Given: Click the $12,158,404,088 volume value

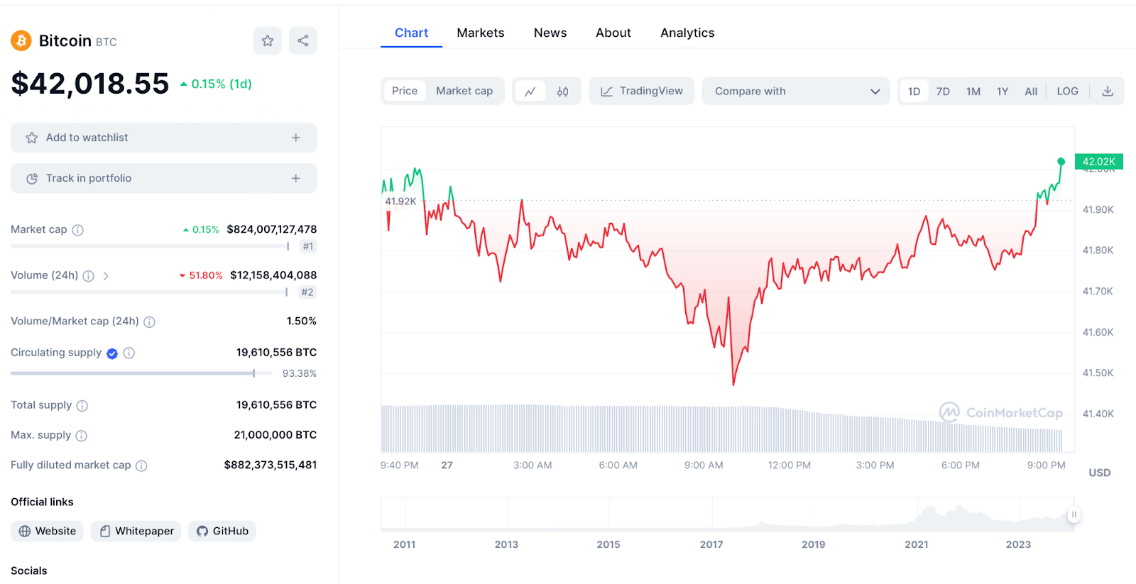Looking at the screenshot, I should pos(273,275).
